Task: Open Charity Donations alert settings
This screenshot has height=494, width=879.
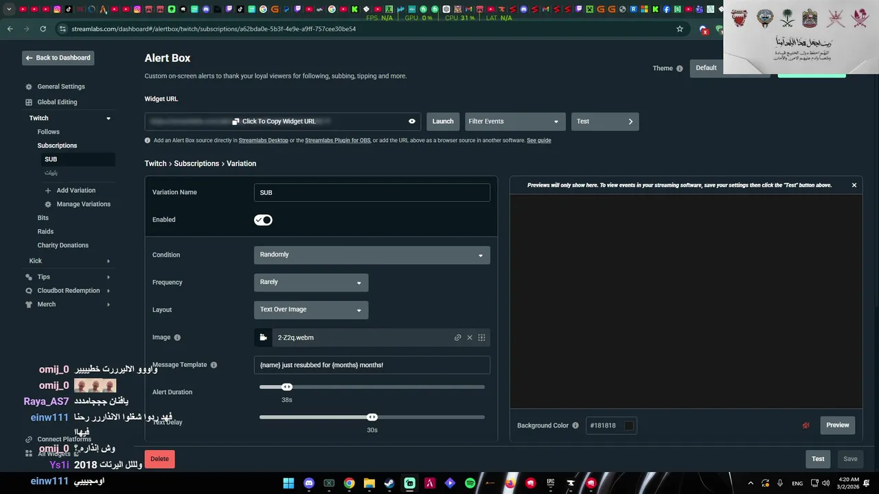Action: pyautogui.click(x=62, y=246)
